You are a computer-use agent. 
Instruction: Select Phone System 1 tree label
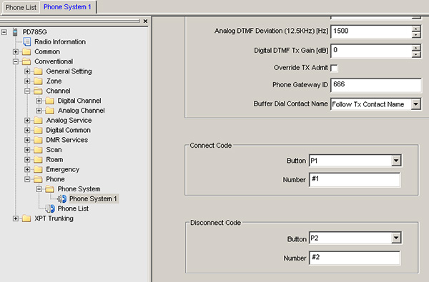point(93,199)
